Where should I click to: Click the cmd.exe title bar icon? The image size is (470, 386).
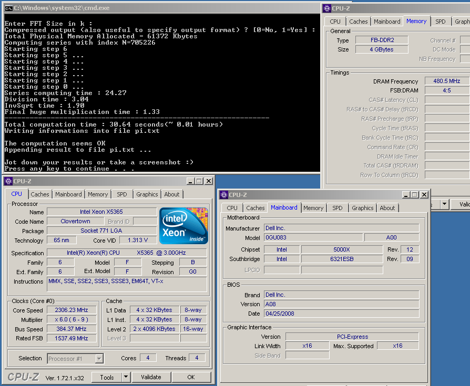pos(9,8)
